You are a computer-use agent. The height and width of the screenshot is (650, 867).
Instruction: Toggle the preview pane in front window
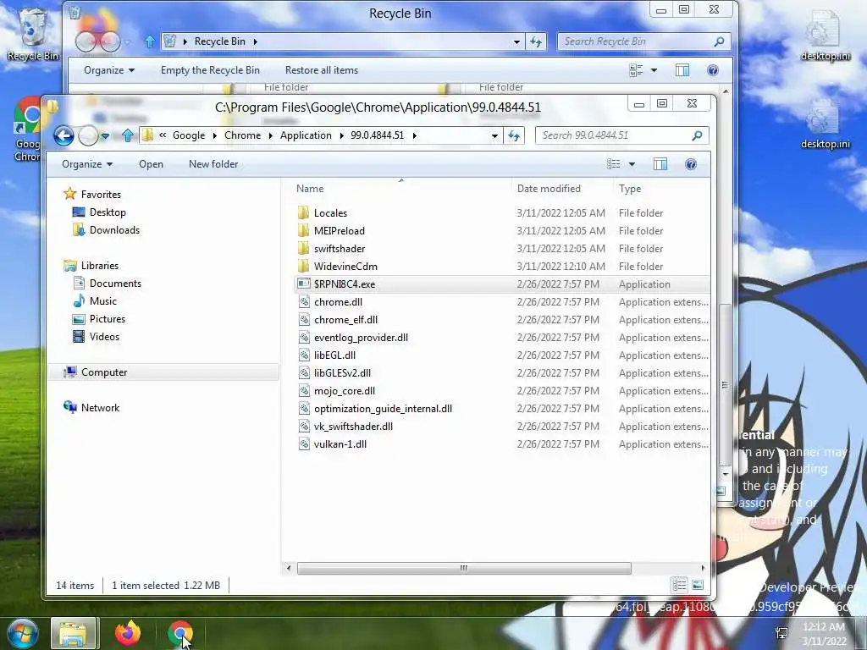pyautogui.click(x=660, y=164)
